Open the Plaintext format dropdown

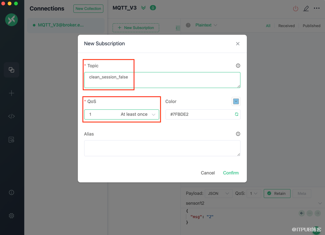click(206, 25)
